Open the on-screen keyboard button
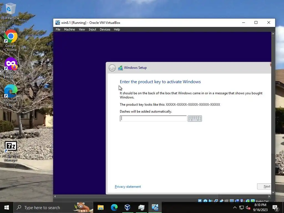Viewport: 284px width, 213px height. click(x=195, y=118)
